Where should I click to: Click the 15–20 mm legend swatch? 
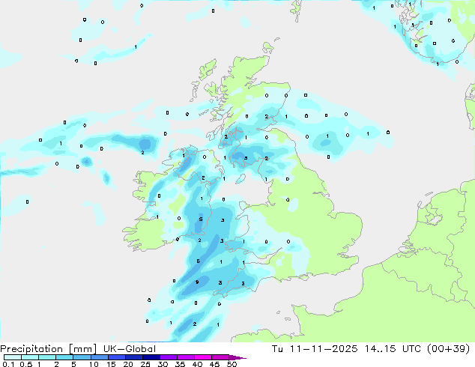[117, 357]
